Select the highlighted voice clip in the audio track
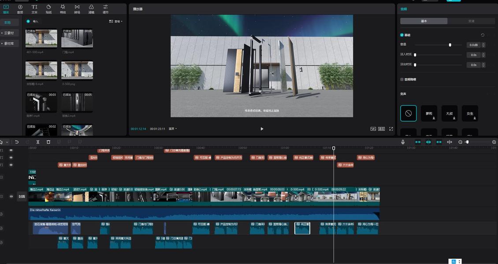This screenshot has height=264, width=498. [302, 228]
